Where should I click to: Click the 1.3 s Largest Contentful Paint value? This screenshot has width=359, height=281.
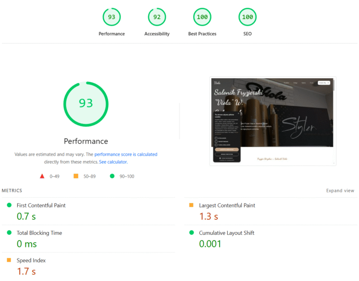click(x=209, y=216)
